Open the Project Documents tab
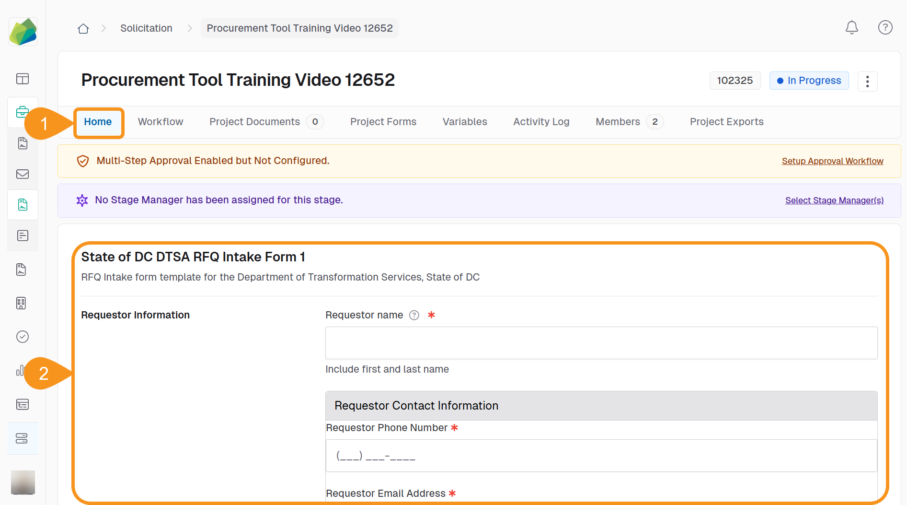 254,122
